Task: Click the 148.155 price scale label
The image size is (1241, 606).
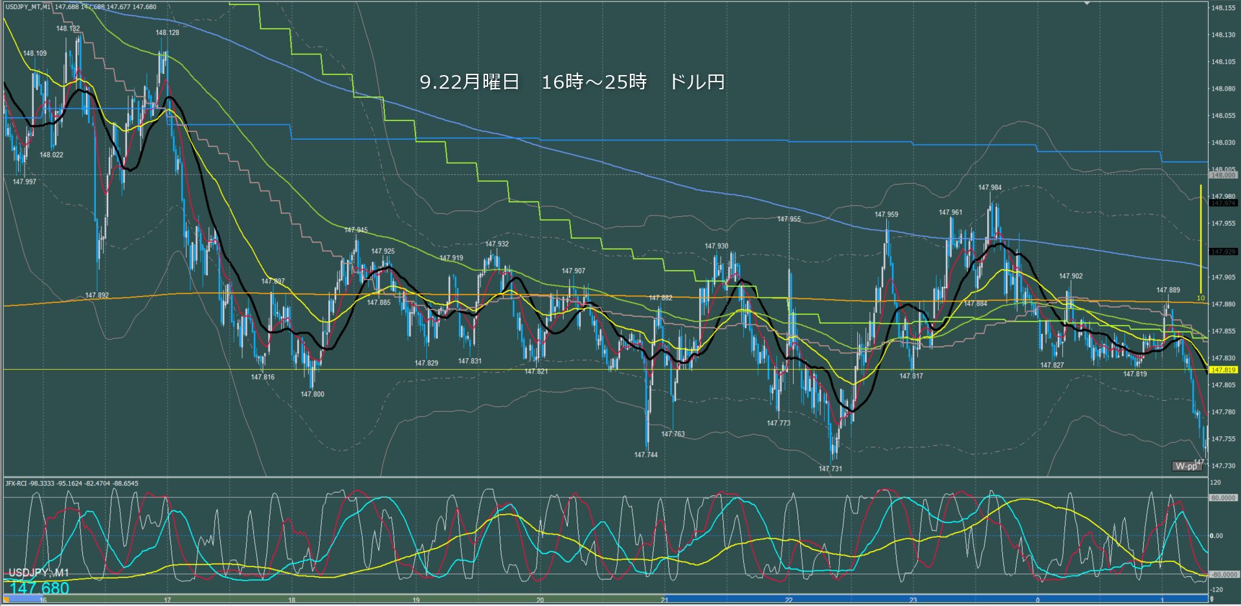Action: click(1223, 8)
